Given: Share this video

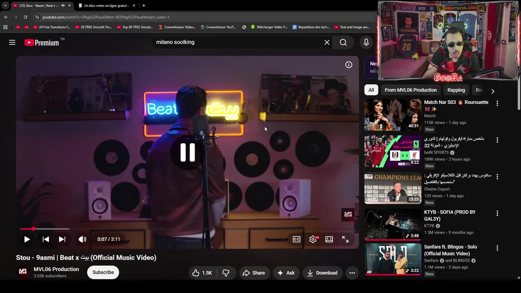Looking at the screenshot, I should [254, 273].
